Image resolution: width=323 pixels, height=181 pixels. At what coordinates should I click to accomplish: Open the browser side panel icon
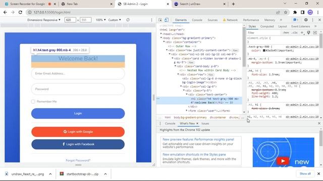click(302, 12)
